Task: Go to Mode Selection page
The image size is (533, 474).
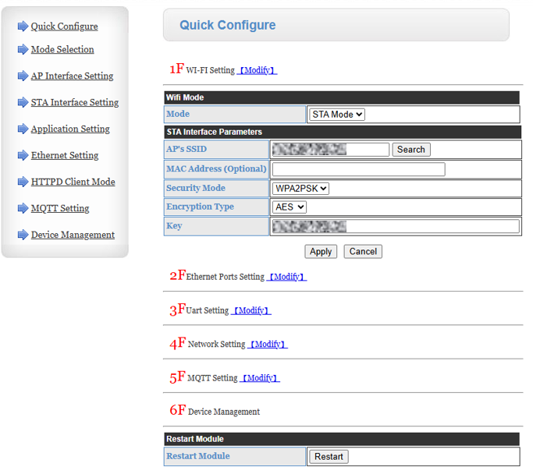Action: pyautogui.click(x=62, y=50)
